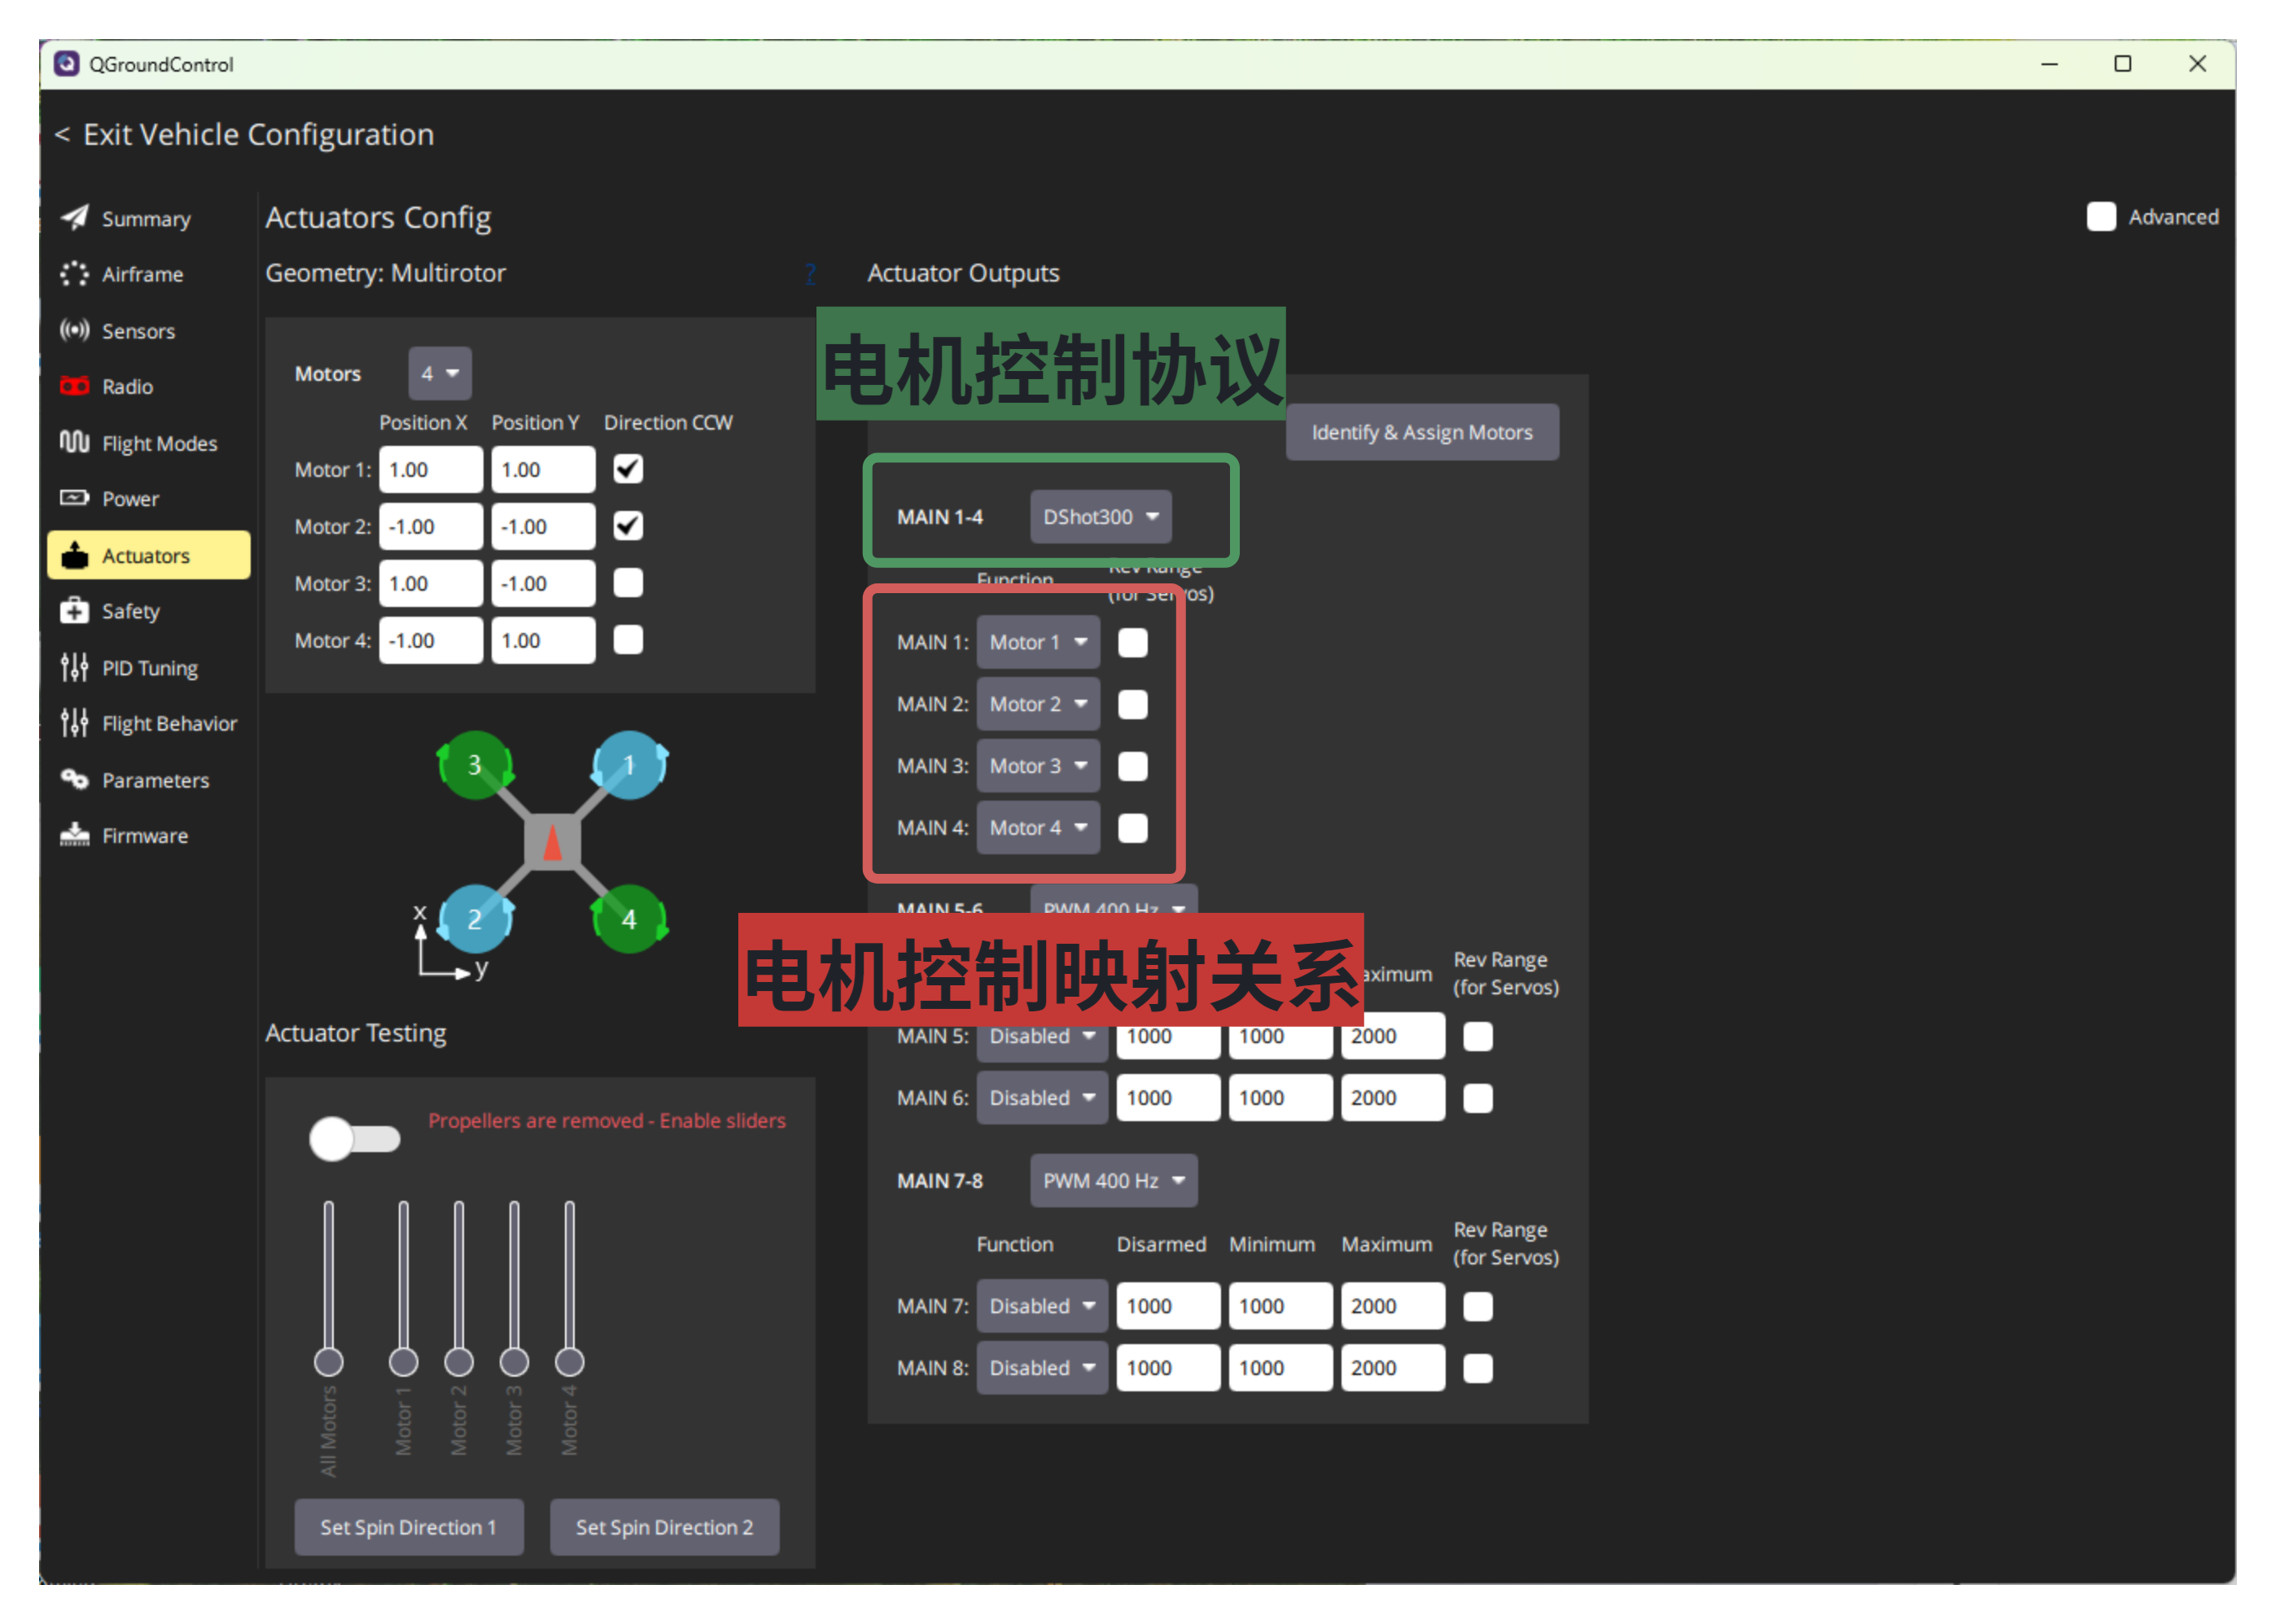The height and width of the screenshot is (1624, 2276).
Task: Click the red Radio icon
Action: pos(74,386)
